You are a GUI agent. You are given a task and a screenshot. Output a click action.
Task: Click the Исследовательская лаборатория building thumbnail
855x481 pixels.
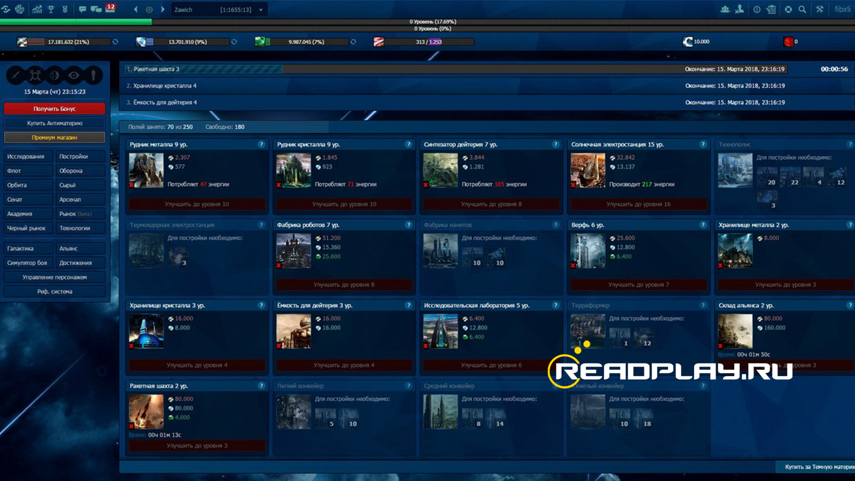click(440, 331)
